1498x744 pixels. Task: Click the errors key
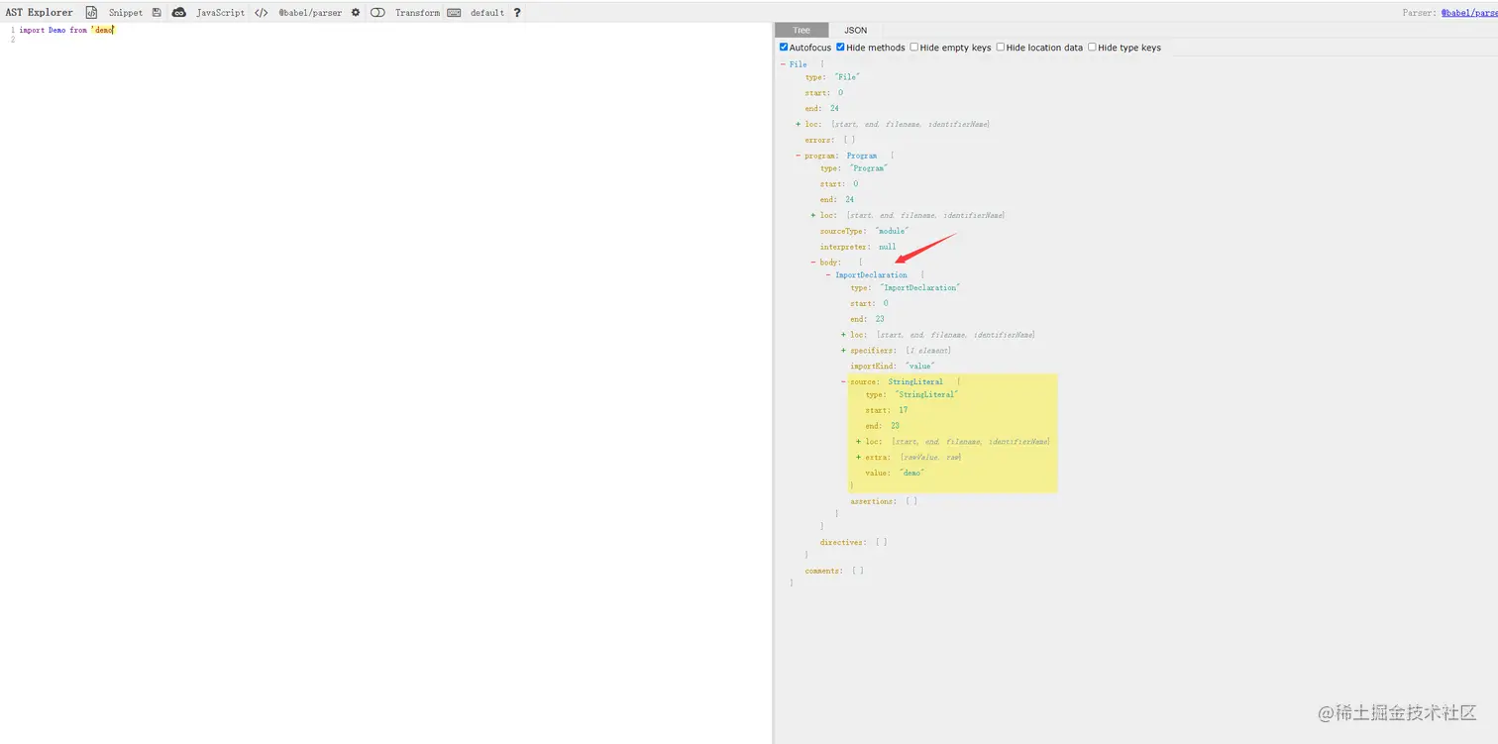pos(820,140)
